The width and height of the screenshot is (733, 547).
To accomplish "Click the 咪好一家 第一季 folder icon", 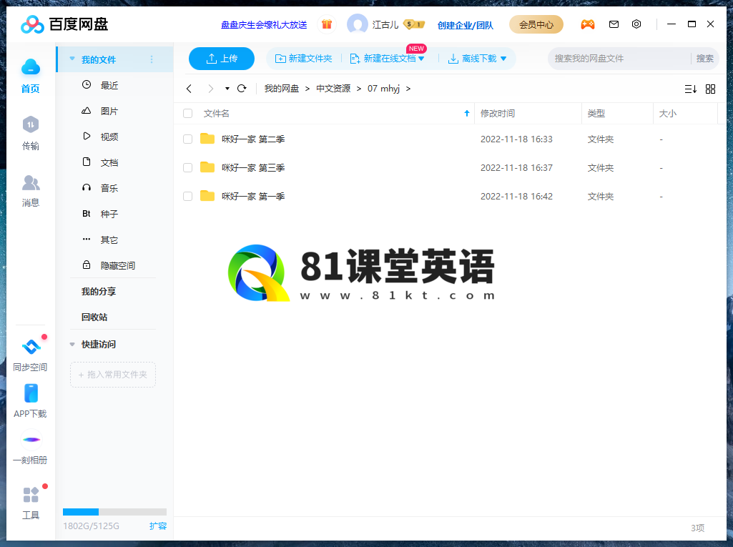I will tap(207, 196).
